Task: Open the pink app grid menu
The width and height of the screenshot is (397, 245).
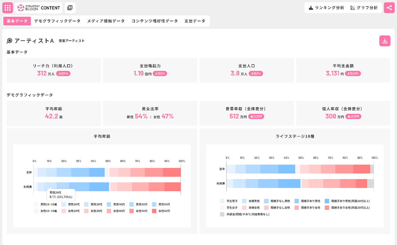Action: pyautogui.click(x=8, y=8)
